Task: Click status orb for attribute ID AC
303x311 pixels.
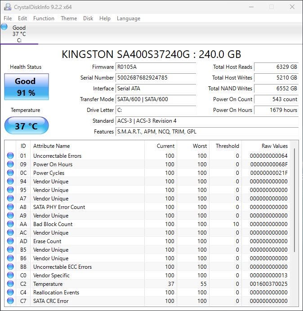Action: [10, 232]
